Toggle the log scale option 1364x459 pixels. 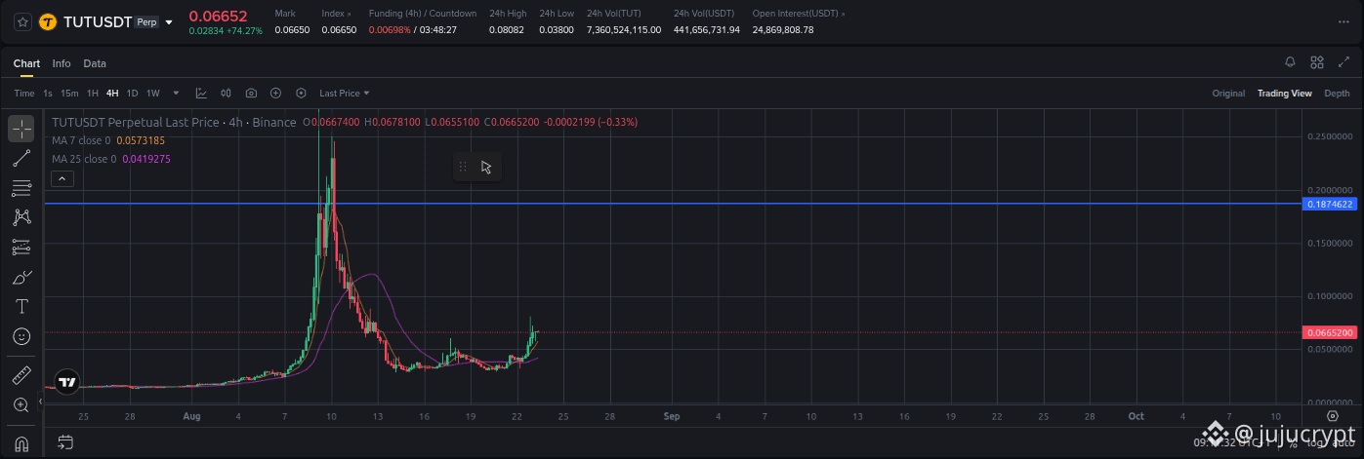(1313, 442)
